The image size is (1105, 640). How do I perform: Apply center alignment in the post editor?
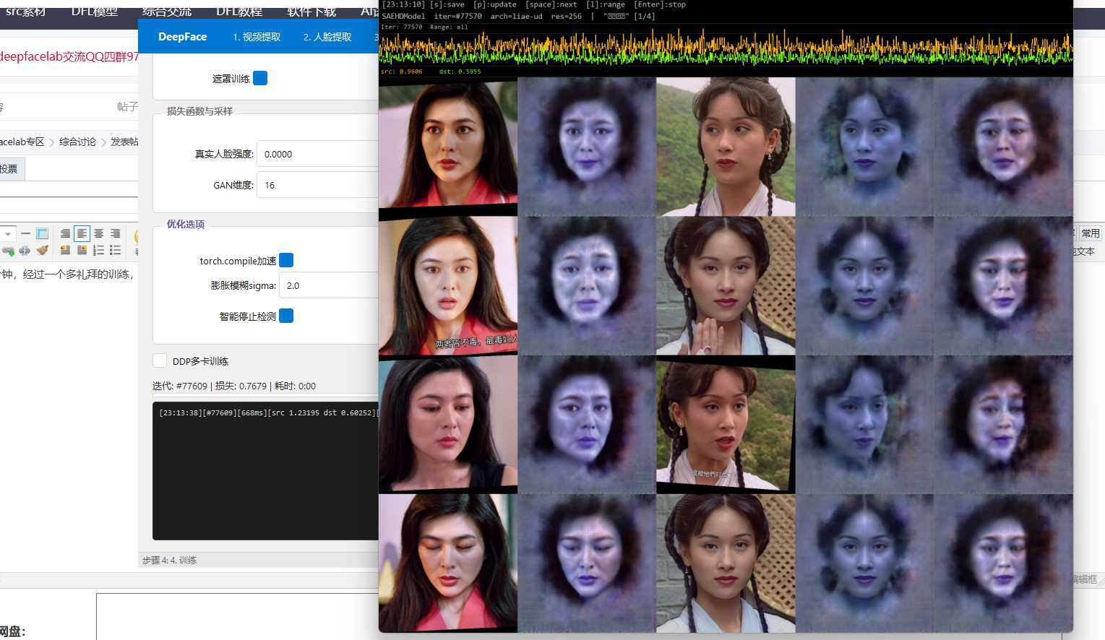pyautogui.click(x=98, y=233)
